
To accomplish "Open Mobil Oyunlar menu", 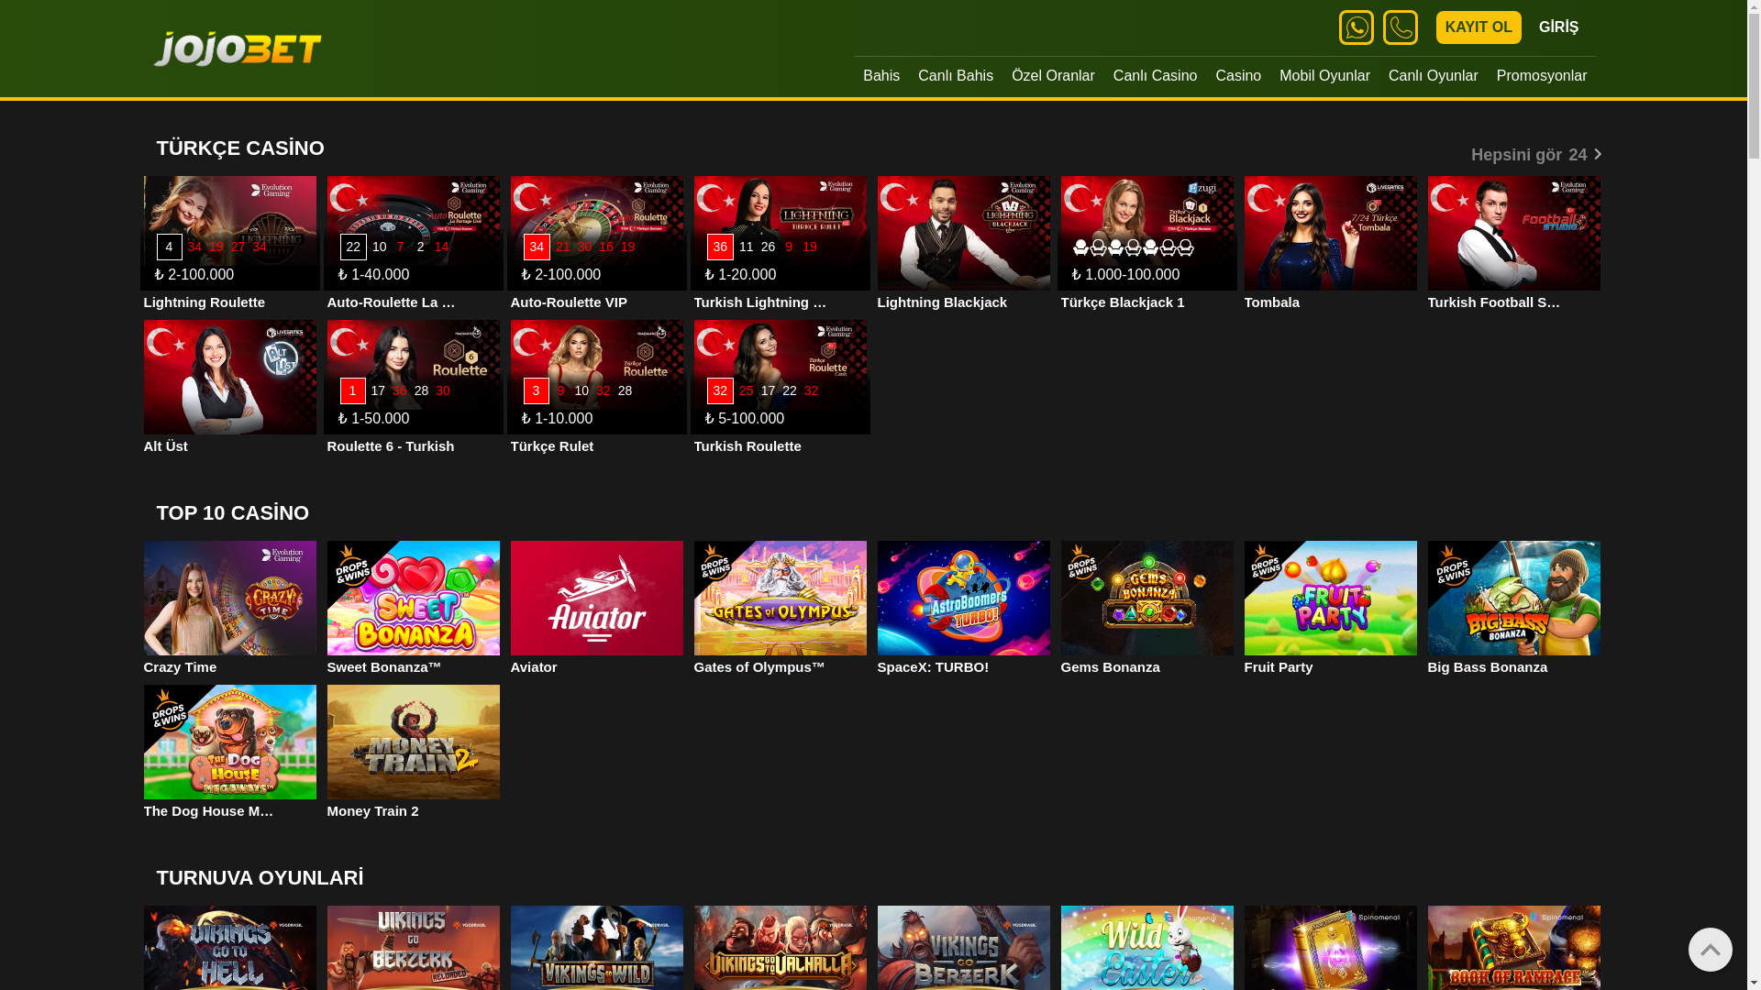I will tap(1324, 76).
